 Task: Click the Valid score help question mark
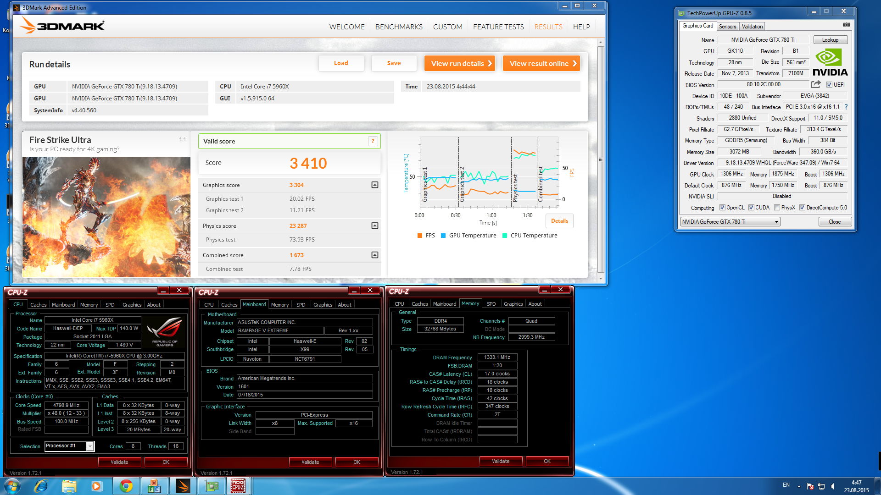click(373, 141)
